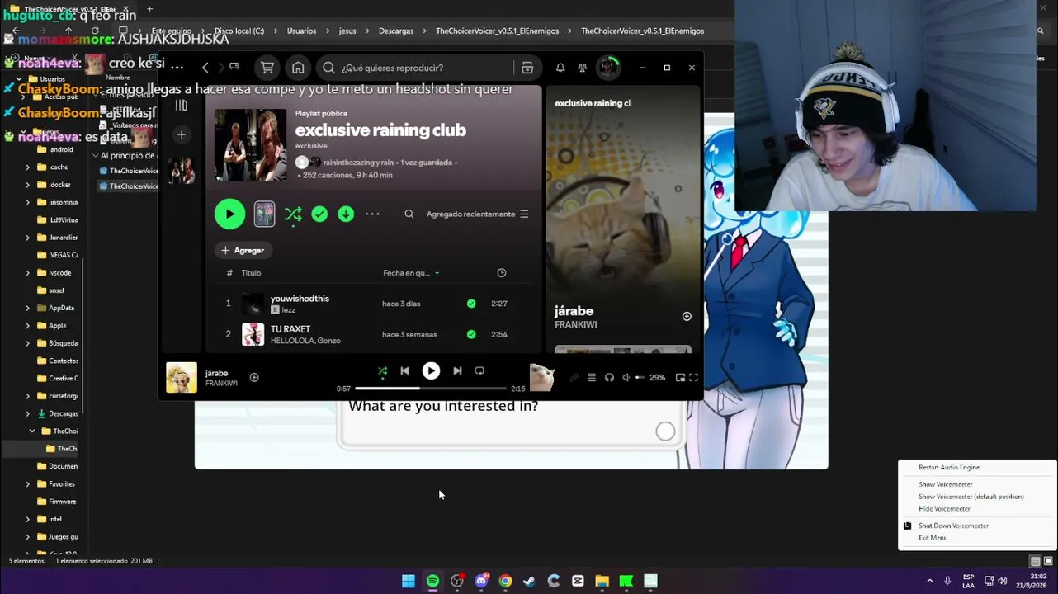This screenshot has height=594, width=1058.
Task: Add járabe to library in player bar
Action: pos(254,377)
